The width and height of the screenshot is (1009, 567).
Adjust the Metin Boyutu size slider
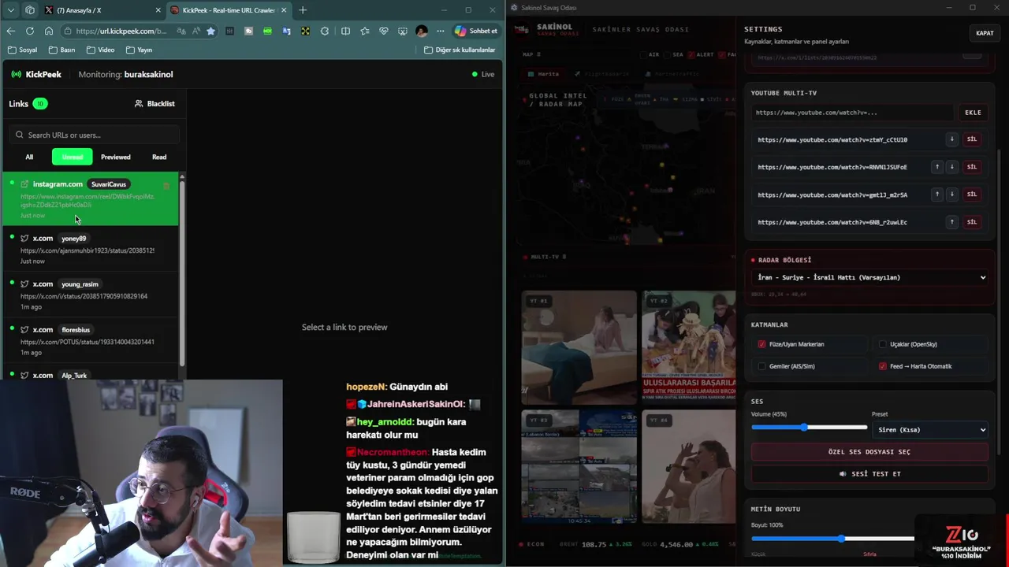pyautogui.click(x=833, y=539)
